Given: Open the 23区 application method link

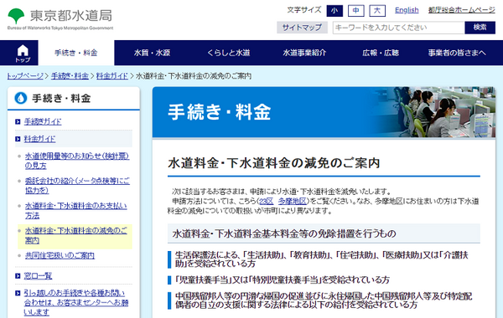Looking at the screenshot, I should click(266, 201).
